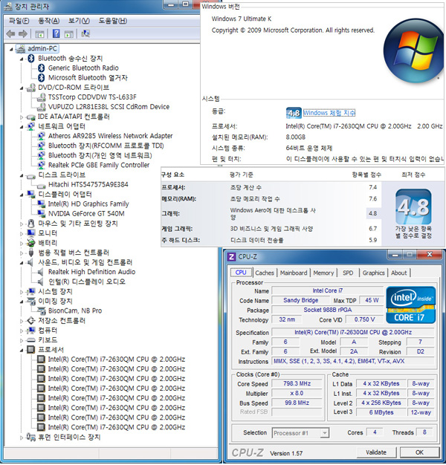Screen dimensions: 446x465
Task: Click the OK button in CPU-Z
Action: [419, 452]
